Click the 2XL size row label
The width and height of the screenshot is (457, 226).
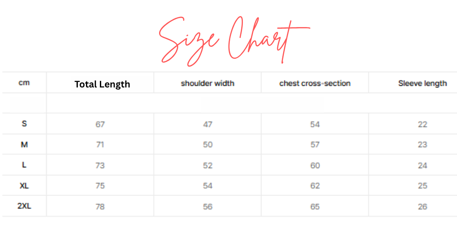24,206
